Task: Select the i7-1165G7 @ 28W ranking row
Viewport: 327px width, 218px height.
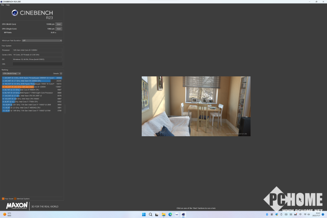Action: 32,105
